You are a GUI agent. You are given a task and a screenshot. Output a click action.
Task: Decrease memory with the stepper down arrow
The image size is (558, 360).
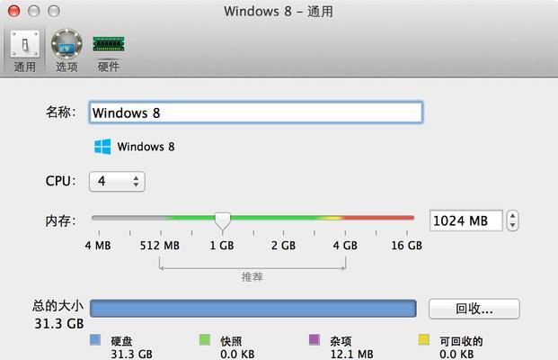[512, 226]
